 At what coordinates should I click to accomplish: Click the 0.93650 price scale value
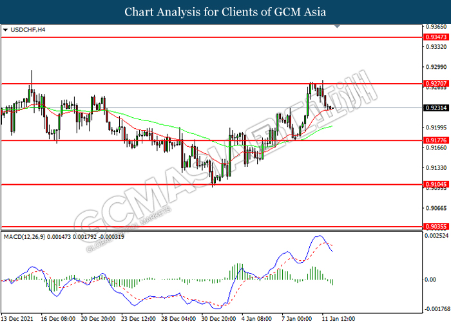436,27
